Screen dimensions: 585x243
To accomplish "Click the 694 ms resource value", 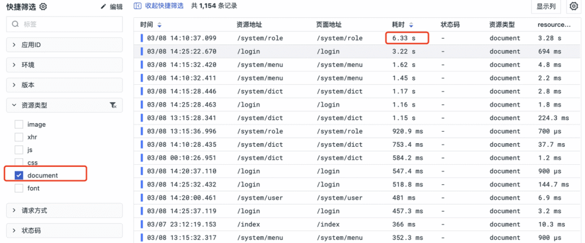I will (x=550, y=51).
